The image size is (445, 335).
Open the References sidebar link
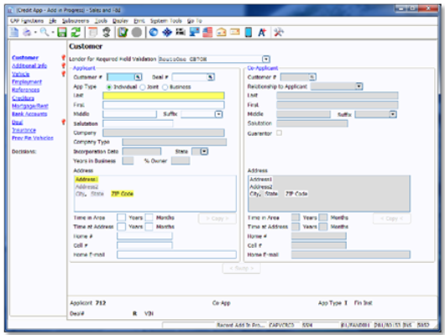click(x=25, y=90)
